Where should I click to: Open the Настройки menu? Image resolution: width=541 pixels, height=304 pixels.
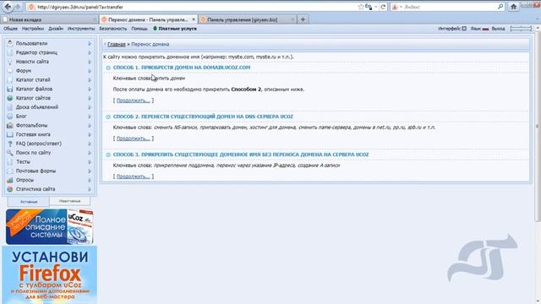pyautogui.click(x=33, y=29)
